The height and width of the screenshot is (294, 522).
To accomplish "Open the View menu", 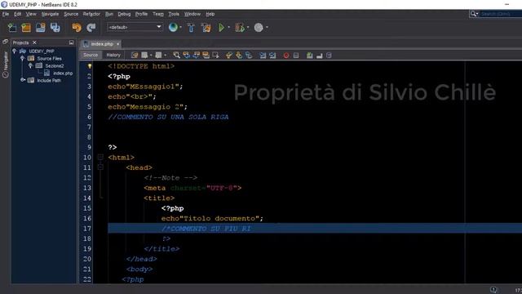I will coord(31,14).
